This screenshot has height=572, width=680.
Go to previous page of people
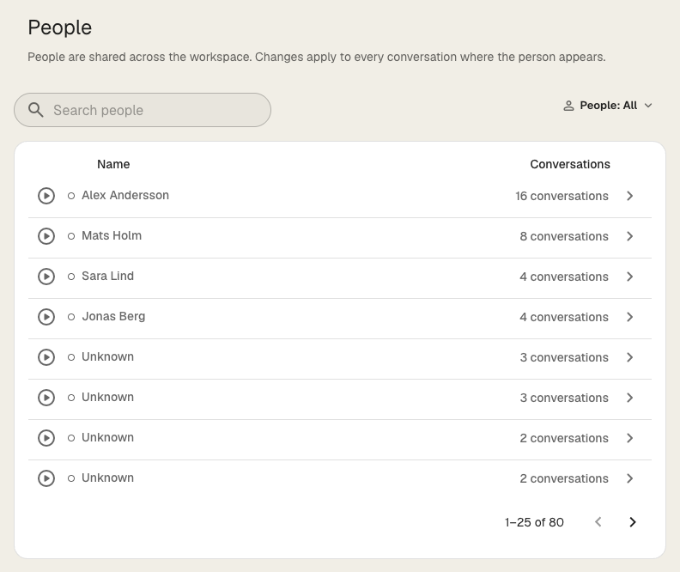tap(598, 521)
